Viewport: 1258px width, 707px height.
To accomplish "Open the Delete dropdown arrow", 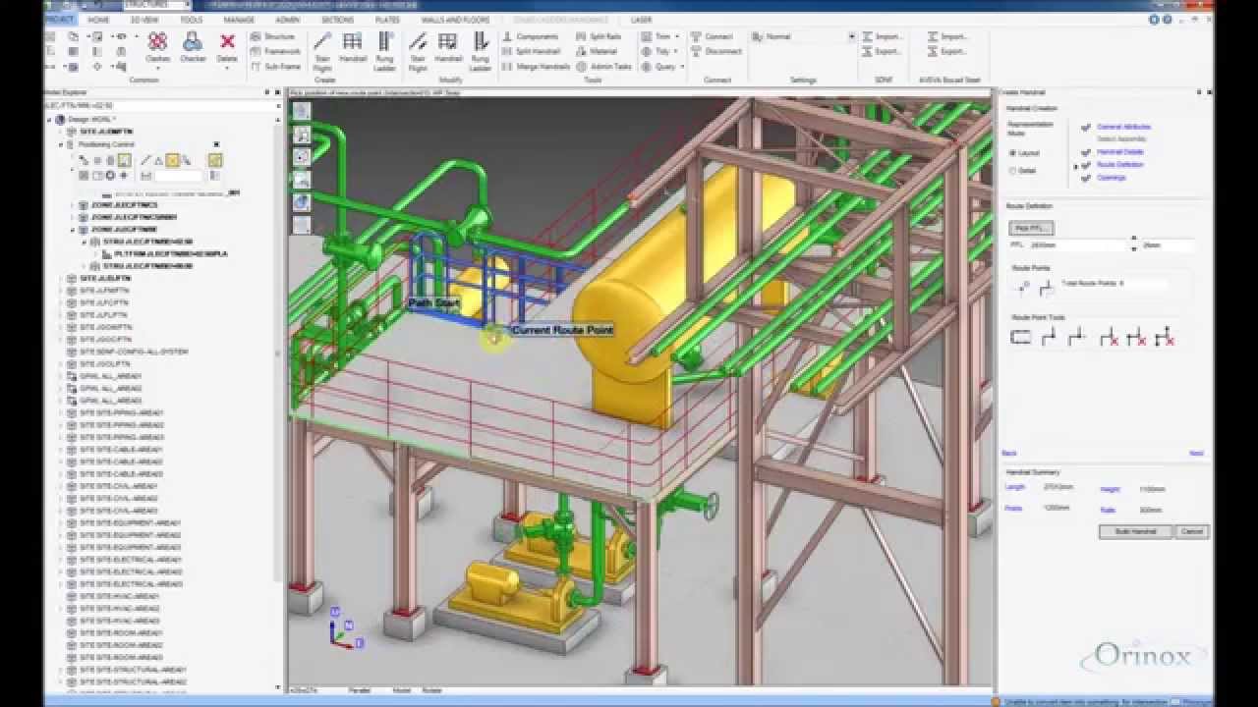I will pyautogui.click(x=227, y=67).
